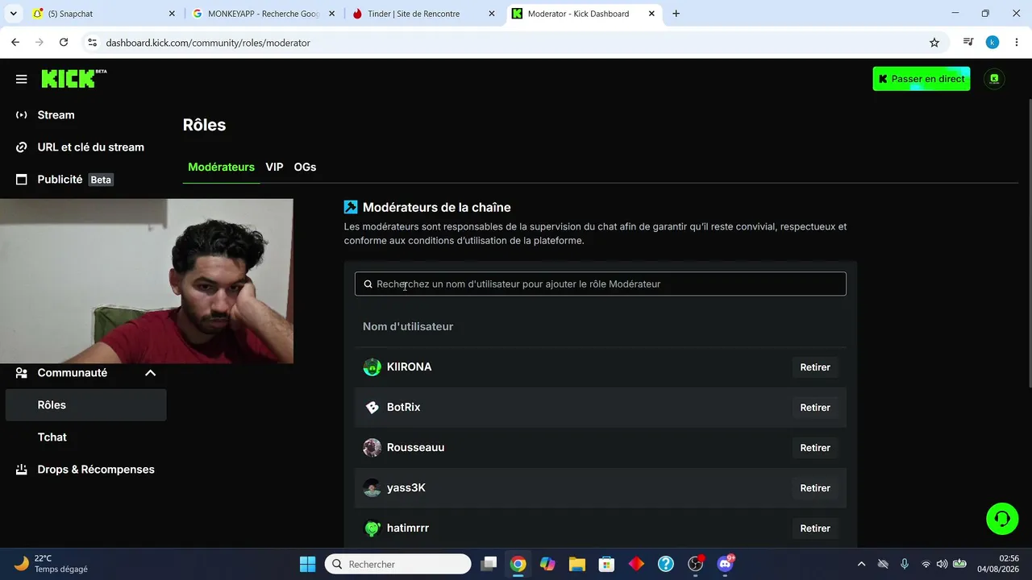Open Microsoft Store from the taskbar
Viewport: 1032px width, 580px height.
(606, 564)
